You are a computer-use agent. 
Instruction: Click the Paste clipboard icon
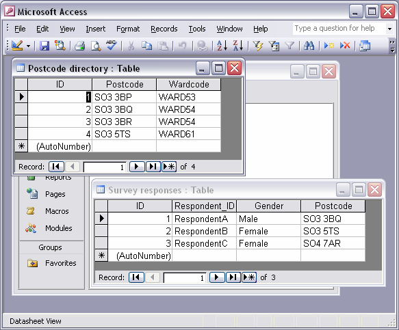(x=163, y=46)
